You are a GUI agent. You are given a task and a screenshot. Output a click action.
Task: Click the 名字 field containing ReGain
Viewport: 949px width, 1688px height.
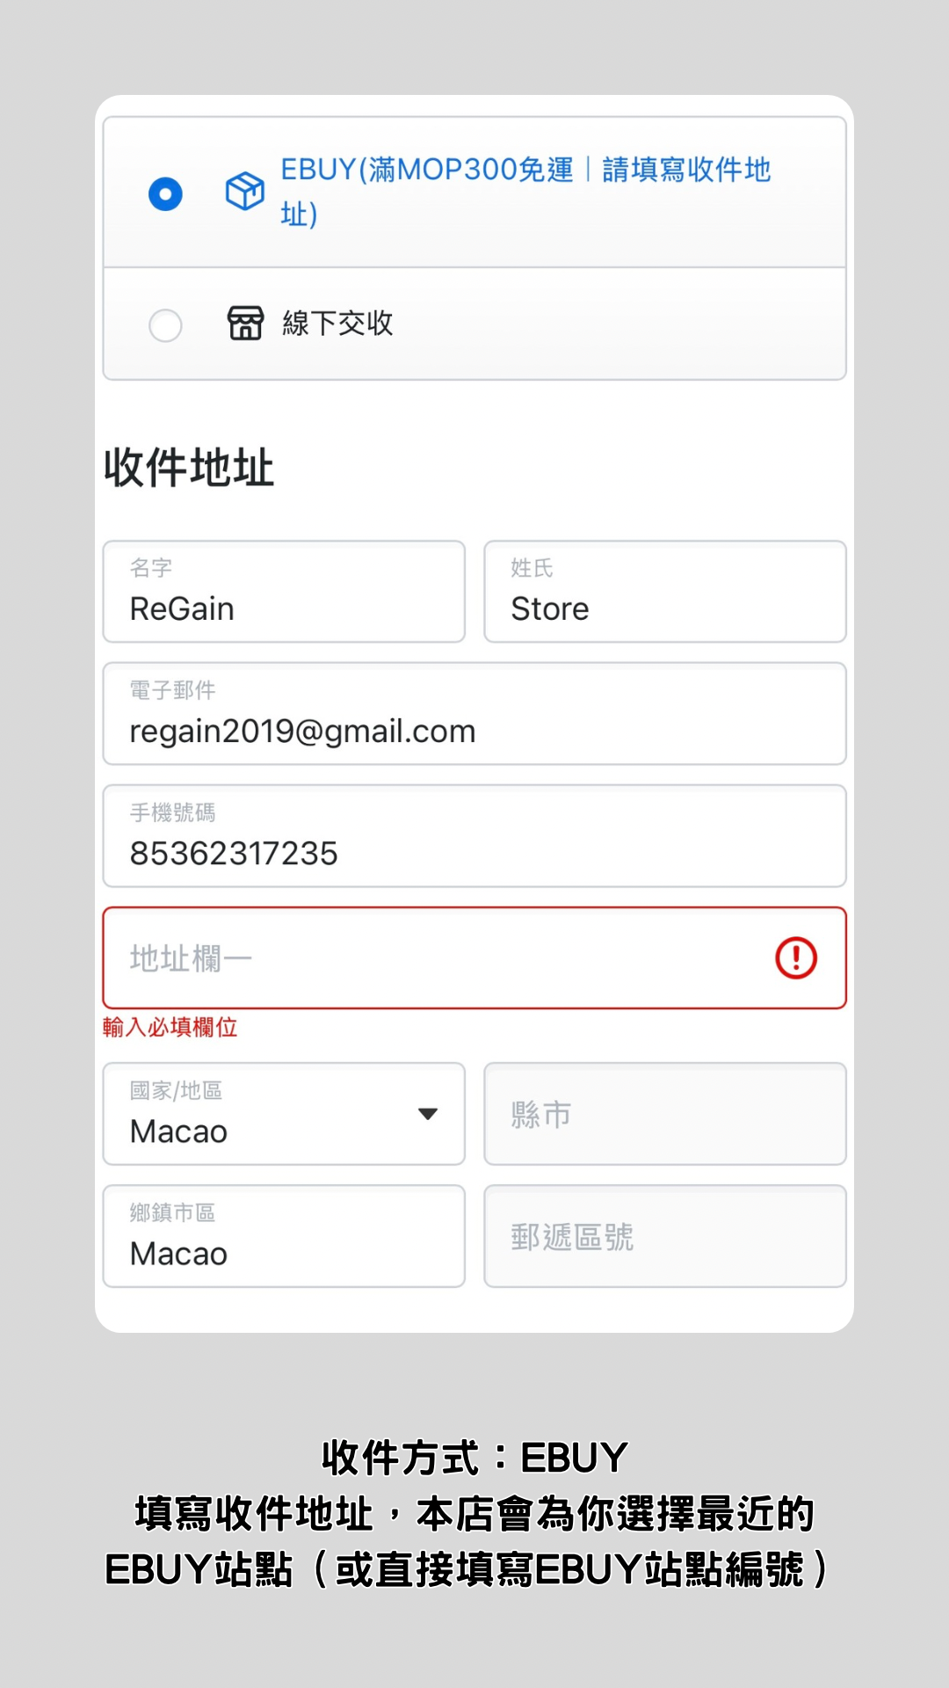point(284,592)
